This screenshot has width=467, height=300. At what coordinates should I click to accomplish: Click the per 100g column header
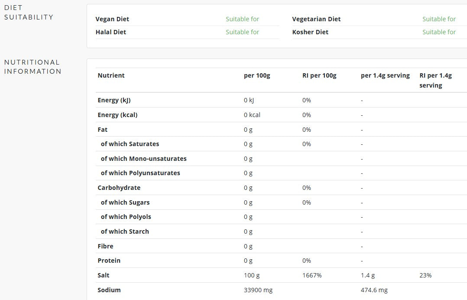(x=257, y=75)
